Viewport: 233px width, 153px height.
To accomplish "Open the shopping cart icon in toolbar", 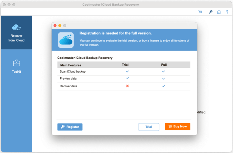I will pos(200,12).
